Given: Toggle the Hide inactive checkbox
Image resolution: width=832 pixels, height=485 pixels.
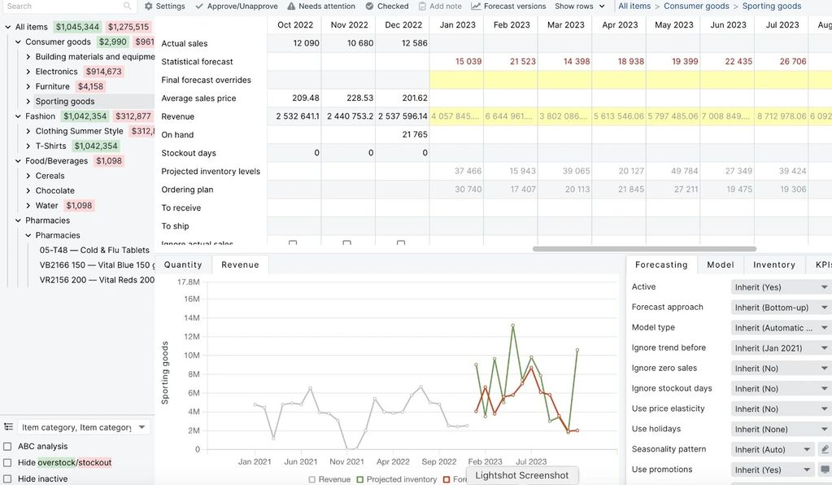Looking at the screenshot, I should (x=7, y=479).
